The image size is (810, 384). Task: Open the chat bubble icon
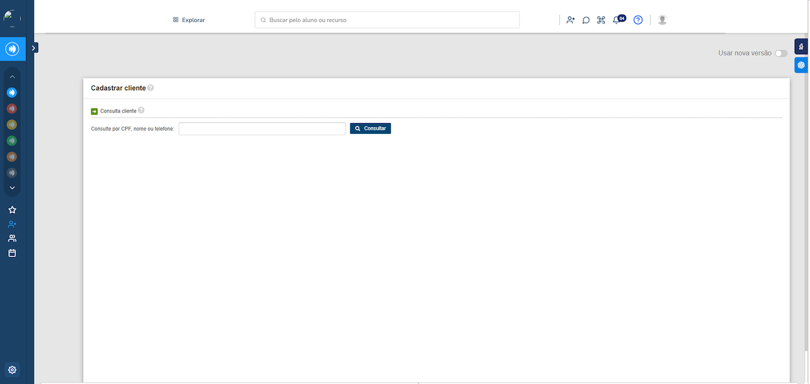tap(586, 20)
